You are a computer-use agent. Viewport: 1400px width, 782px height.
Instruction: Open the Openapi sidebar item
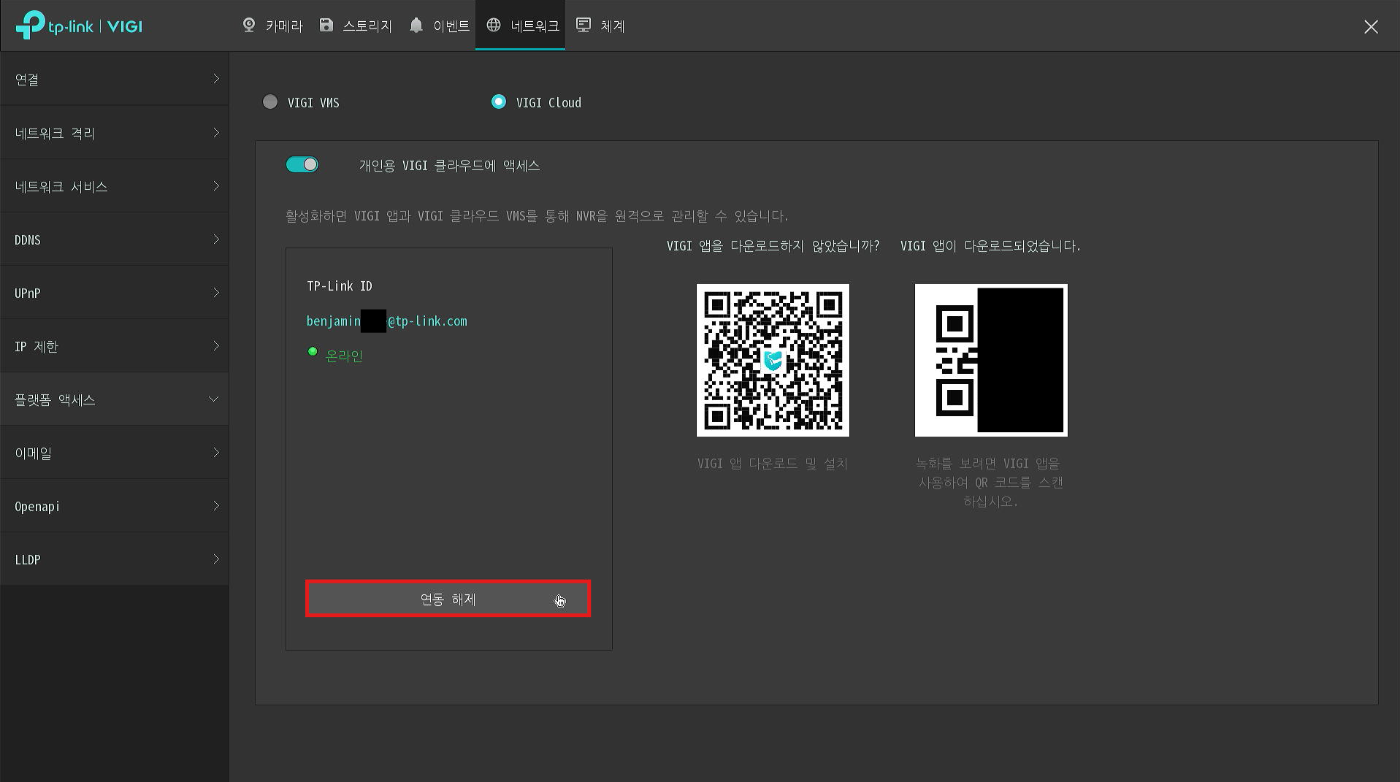(x=115, y=506)
